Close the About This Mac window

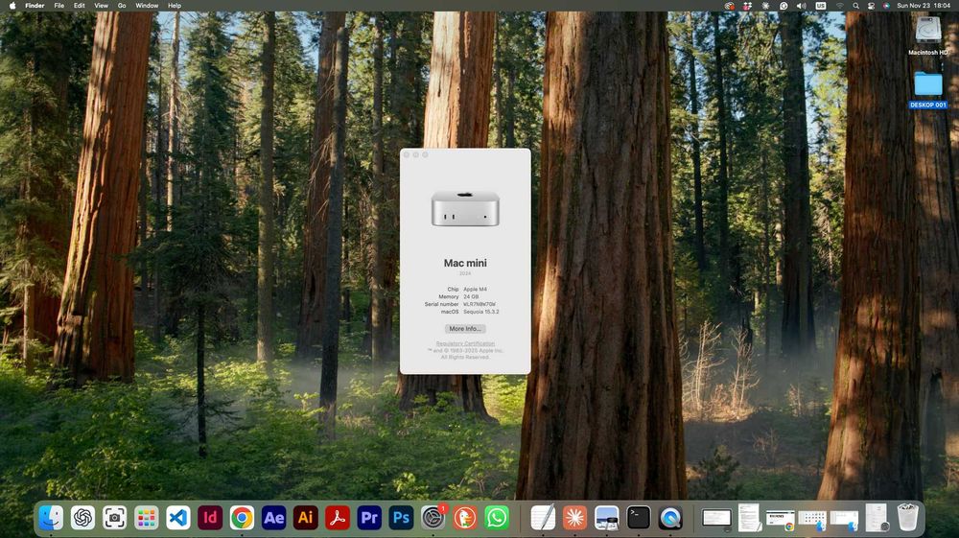(x=407, y=155)
